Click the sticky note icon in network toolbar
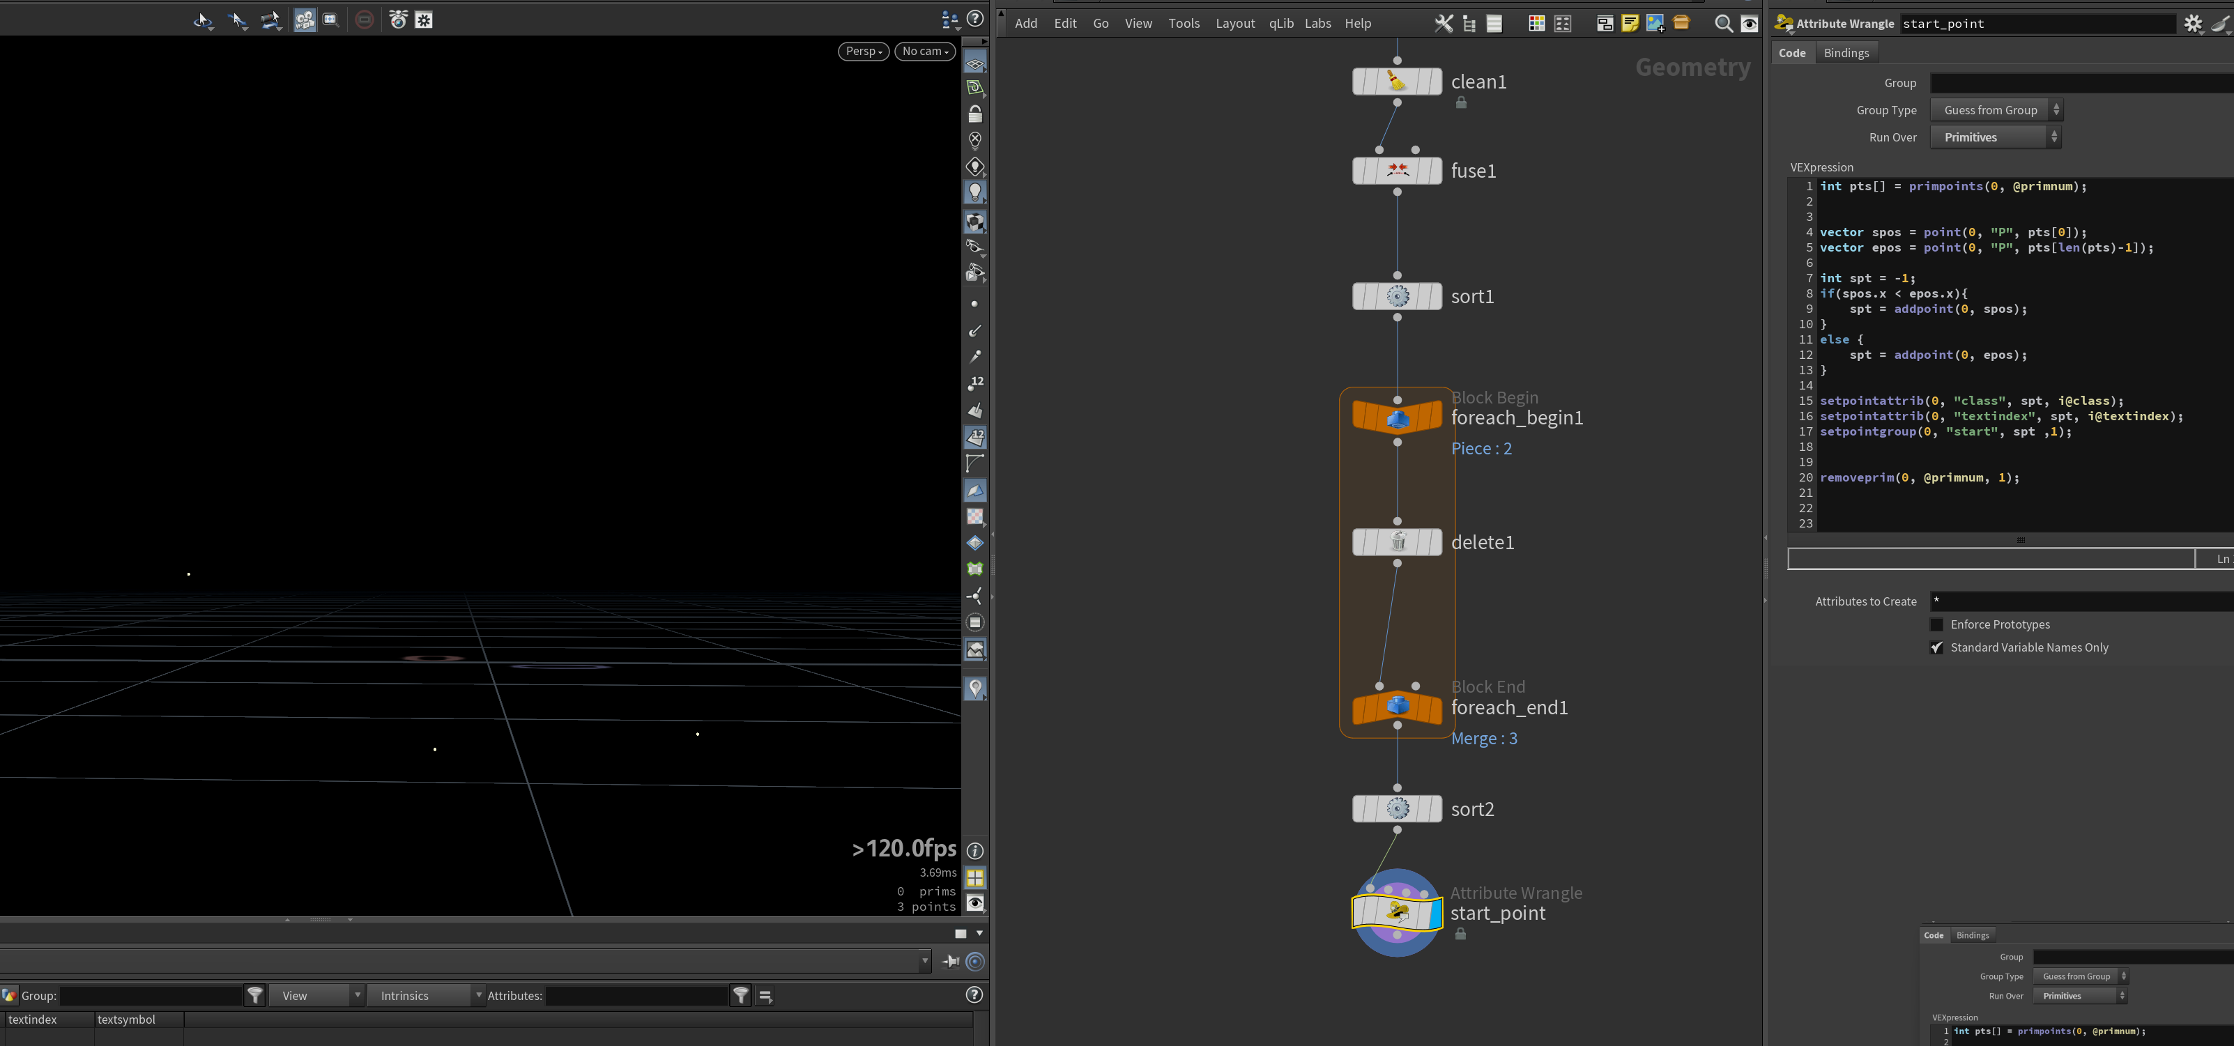 click(1630, 24)
